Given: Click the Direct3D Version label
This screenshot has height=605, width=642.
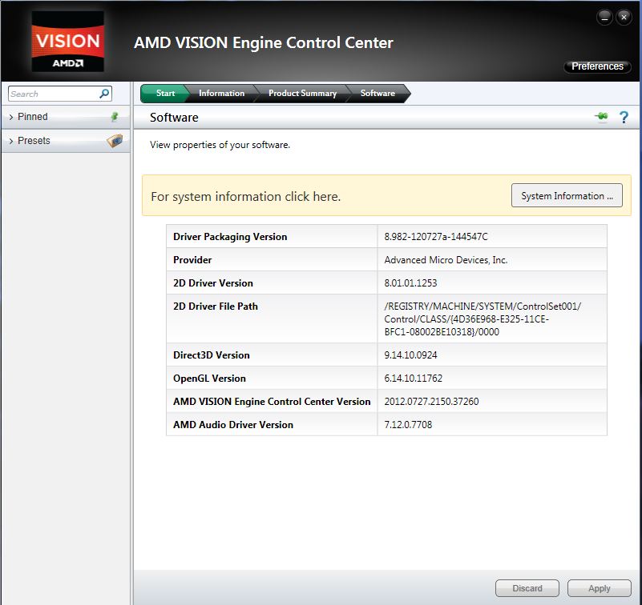Looking at the screenshot, I should [x=212, y=355].
